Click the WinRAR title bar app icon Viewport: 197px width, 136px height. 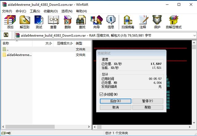coord(4,5)
